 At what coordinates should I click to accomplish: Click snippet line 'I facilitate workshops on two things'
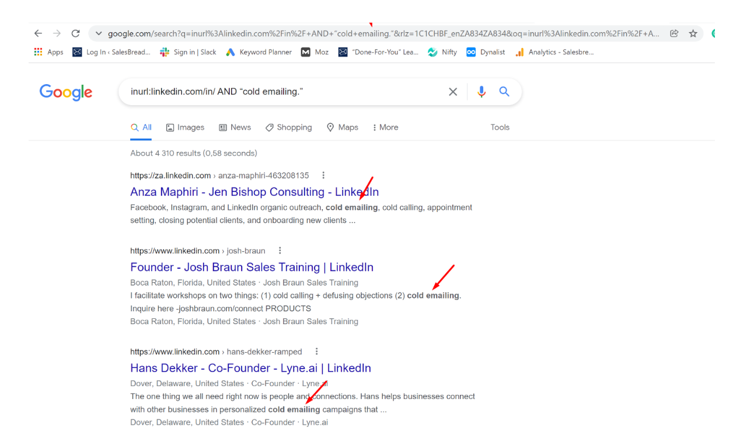click(296, 296)
